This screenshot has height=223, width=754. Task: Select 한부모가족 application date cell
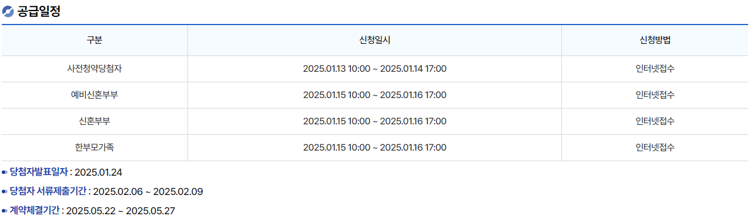pos(374,148)
